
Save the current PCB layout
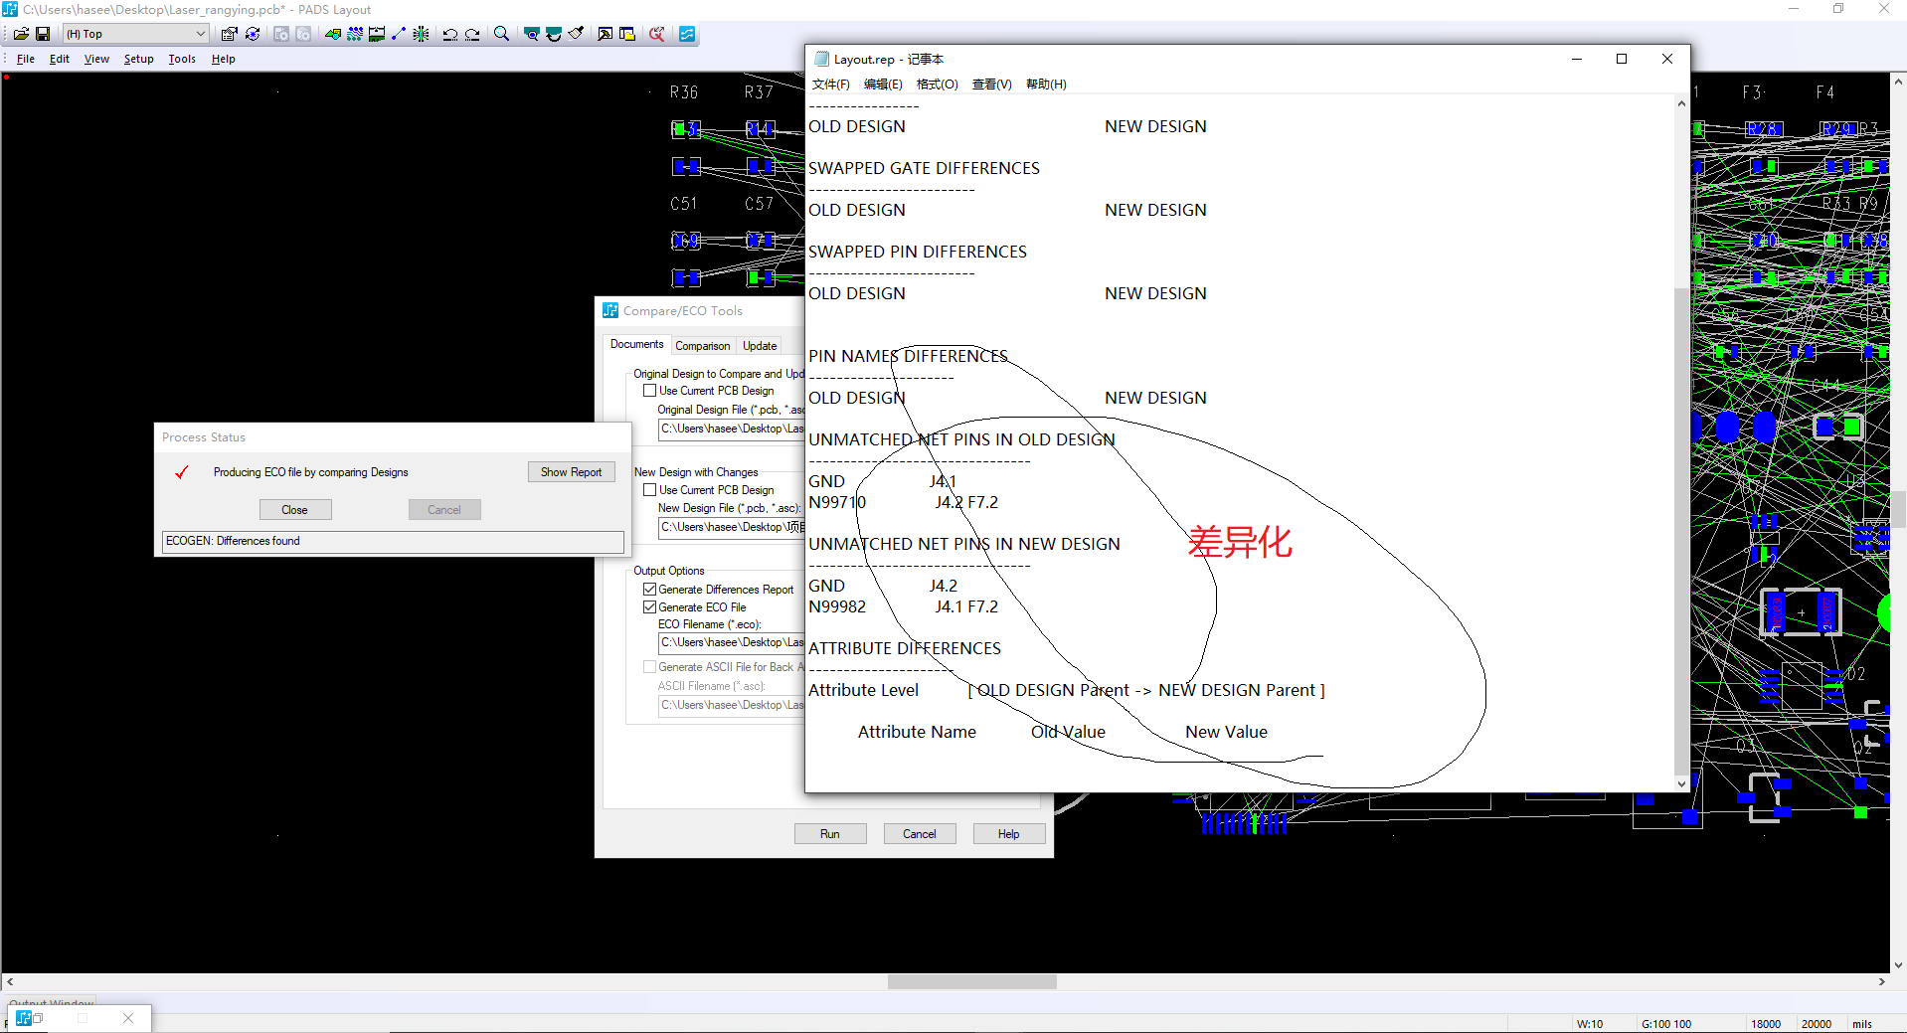[44, 33]
